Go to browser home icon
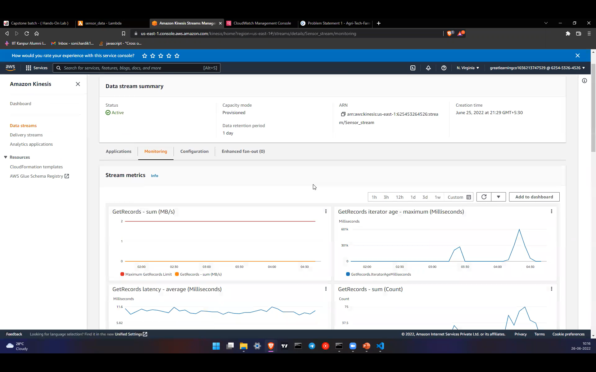596x372 pixels. tap(37, 33)
